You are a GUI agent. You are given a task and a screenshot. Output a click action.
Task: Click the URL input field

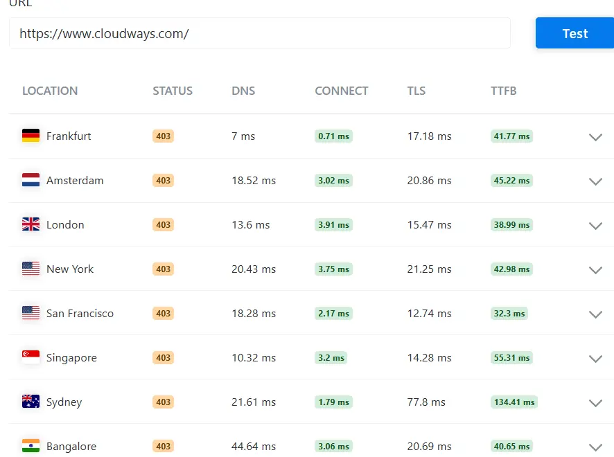[x=260, y=33]
